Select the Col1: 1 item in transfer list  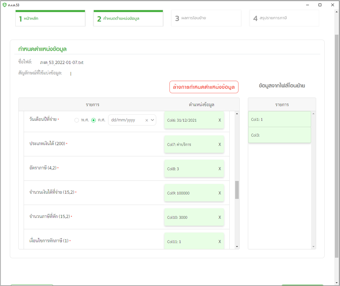click(x=279, y=119)
